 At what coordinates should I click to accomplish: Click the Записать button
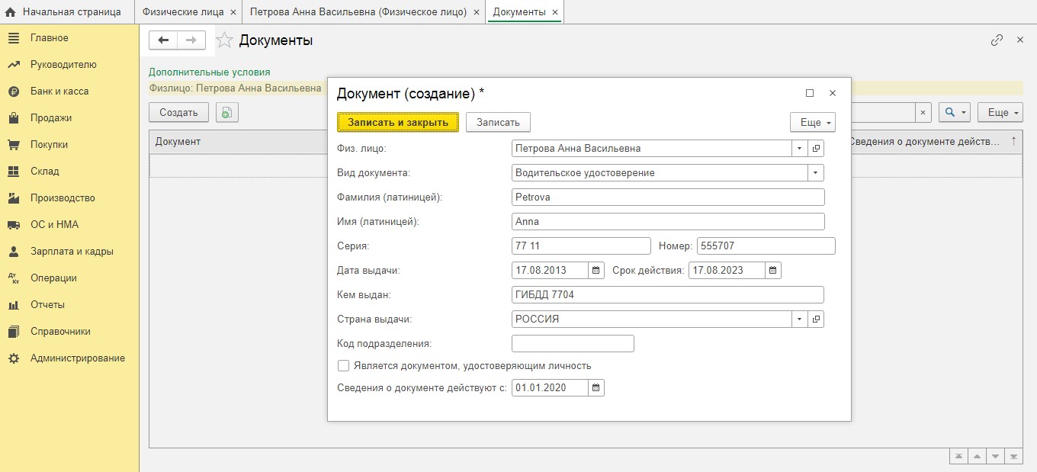(x=498, y=123)
